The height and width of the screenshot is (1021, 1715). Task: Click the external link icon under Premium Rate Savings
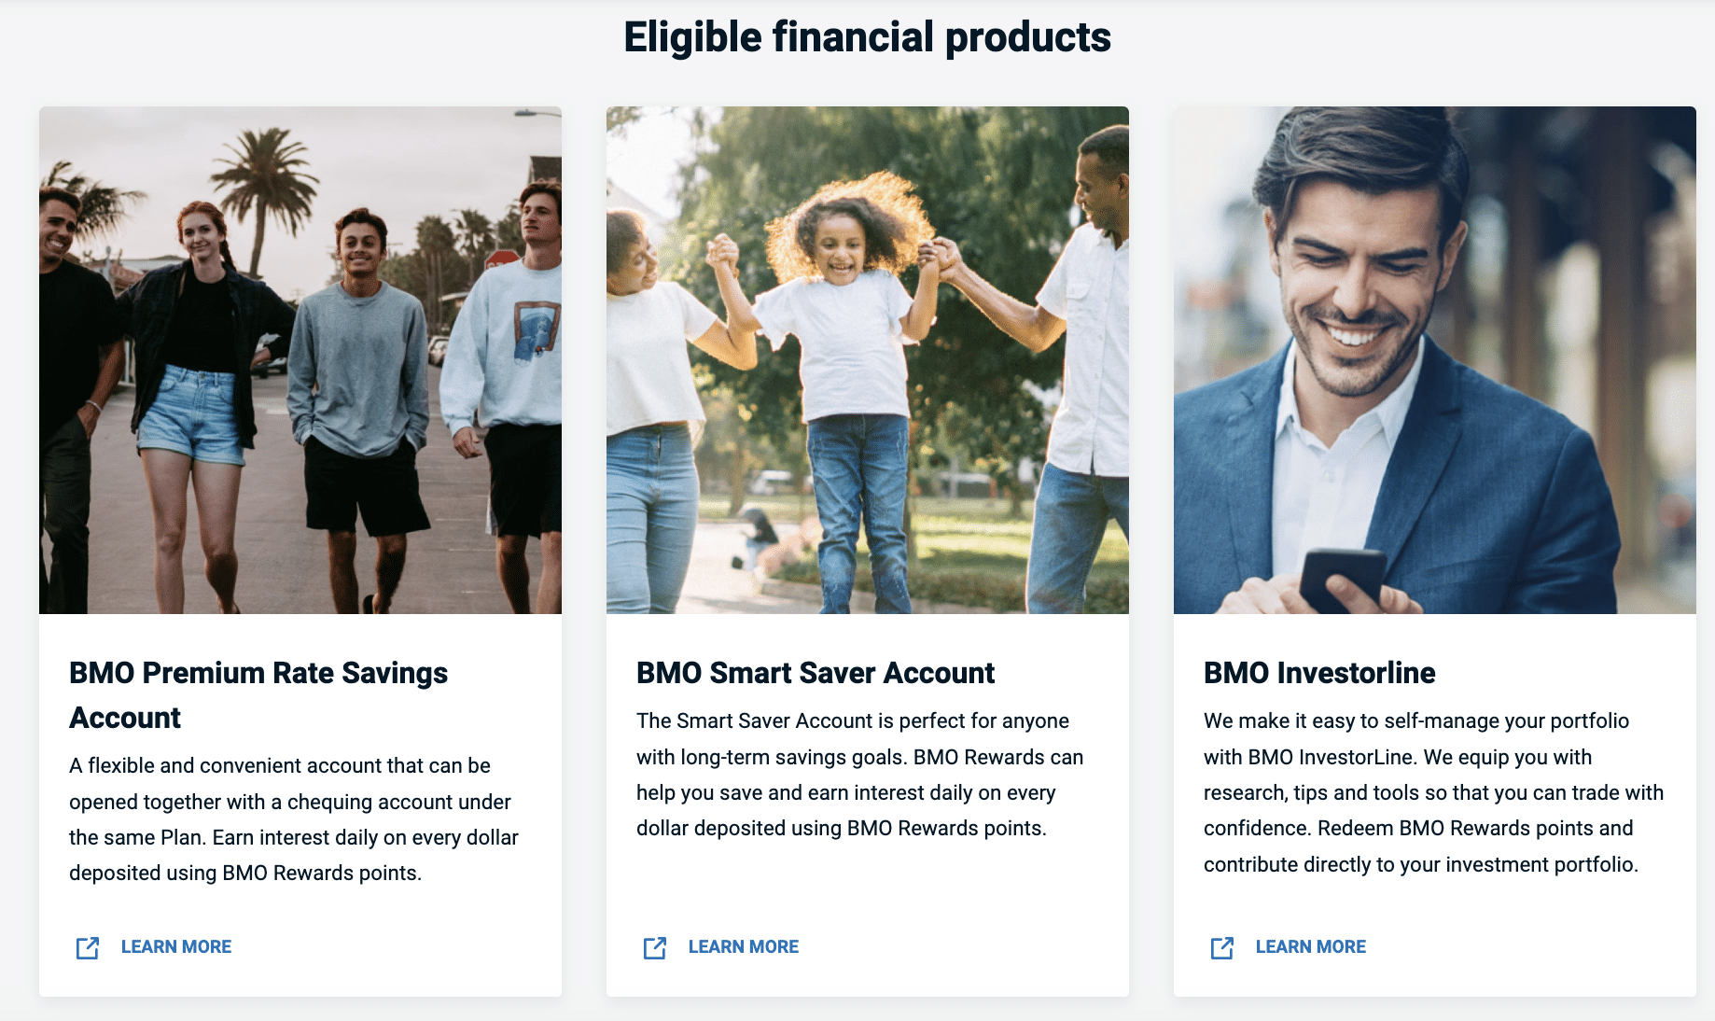tap(88, 947)
